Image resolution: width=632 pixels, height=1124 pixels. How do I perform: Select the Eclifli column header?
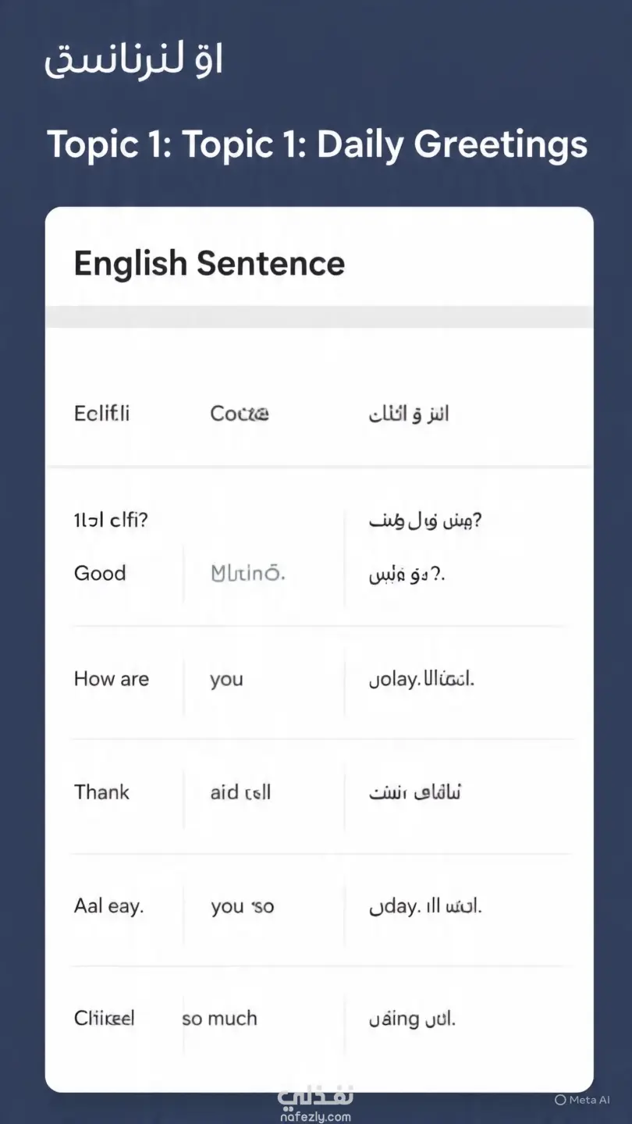click(x=101, y=413)
